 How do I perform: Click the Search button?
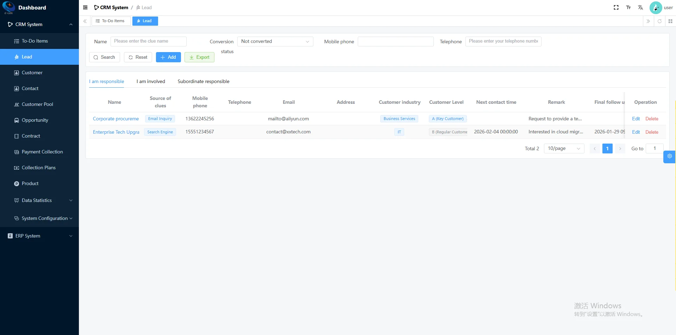coord(105,57)
